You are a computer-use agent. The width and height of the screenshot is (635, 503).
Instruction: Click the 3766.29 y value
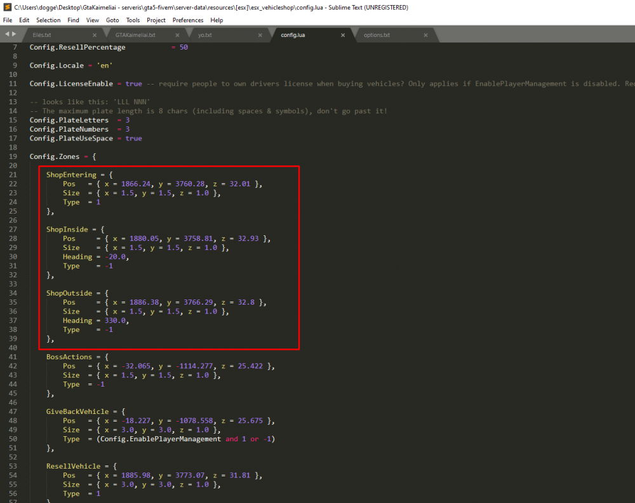pyautogui.click(x=198, y=303)
